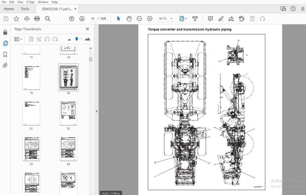The width and height of the screenshot is (306, 195).
Task: Click the delete trash icon in main toolbar
Action: [252, 19]
